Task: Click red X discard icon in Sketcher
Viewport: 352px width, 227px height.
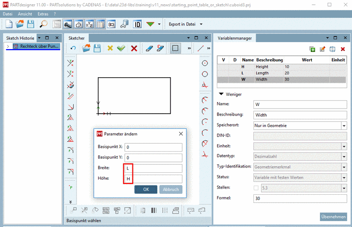Action: point(134,48)
